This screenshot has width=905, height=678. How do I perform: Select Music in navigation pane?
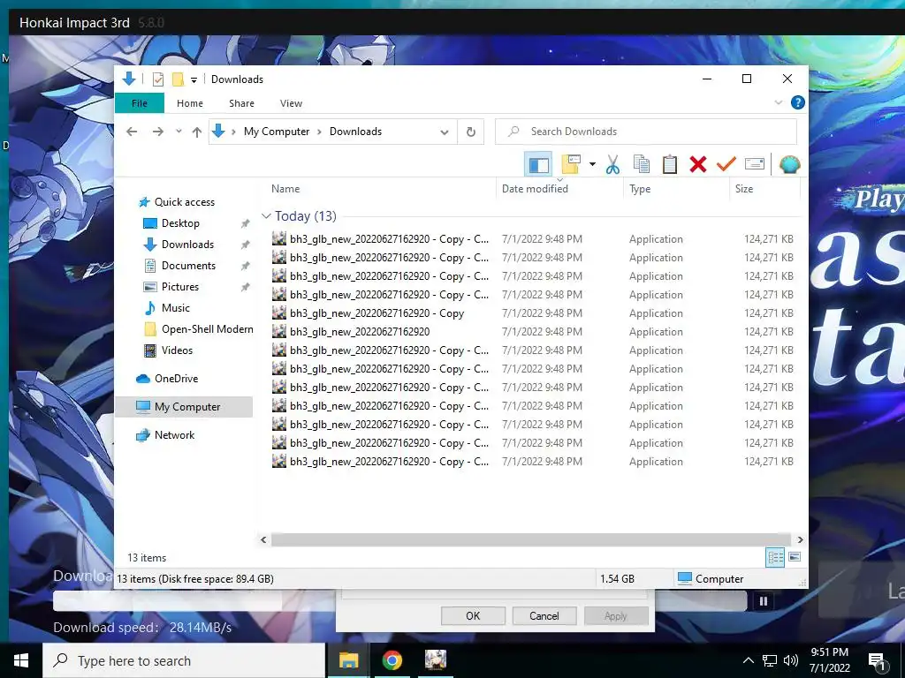(176, 308)
